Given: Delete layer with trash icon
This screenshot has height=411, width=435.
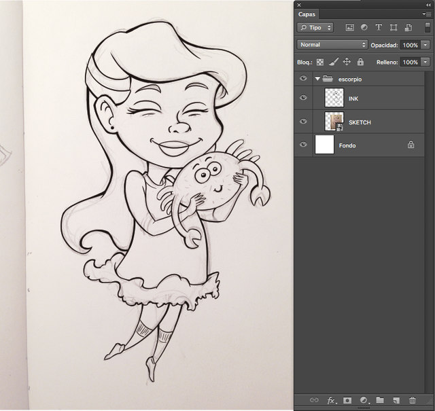Looking at the screenshot, I should (x=413, y=400).
